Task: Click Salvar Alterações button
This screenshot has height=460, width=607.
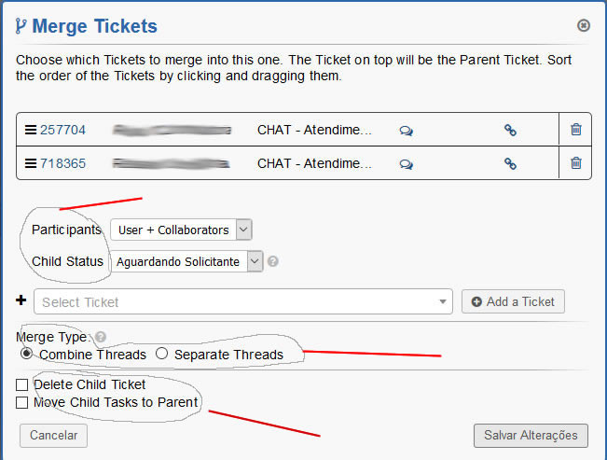Action: coord(531,435)
